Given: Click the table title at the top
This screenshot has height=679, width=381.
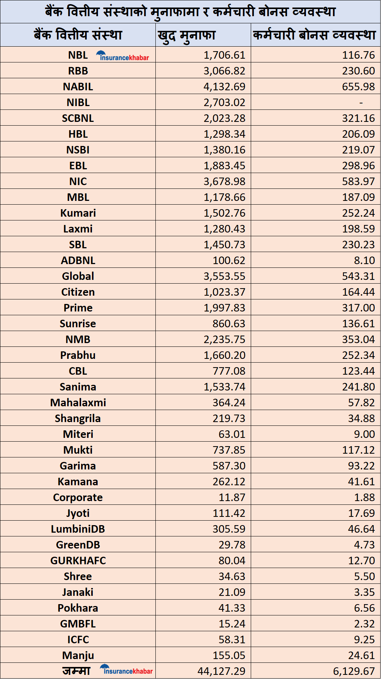Looking at the screenshot, I should (190, 12).
